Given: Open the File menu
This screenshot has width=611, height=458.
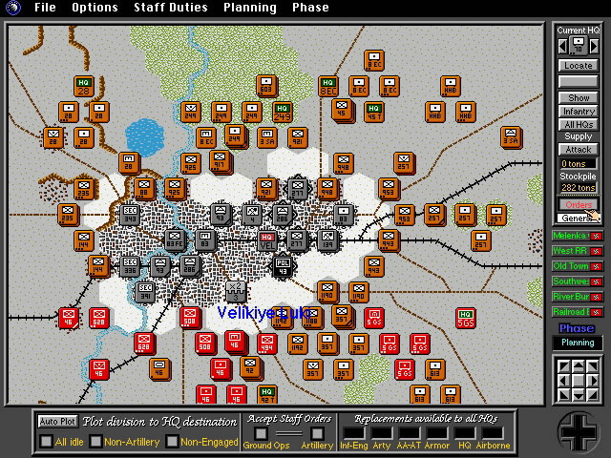Looking at the screenshot, I should coord(45,8).
